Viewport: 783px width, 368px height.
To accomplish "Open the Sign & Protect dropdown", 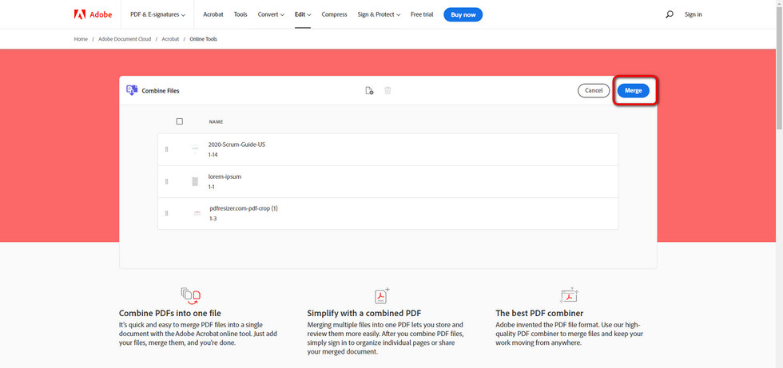I will pyautogui.click(x=378, y=14).
